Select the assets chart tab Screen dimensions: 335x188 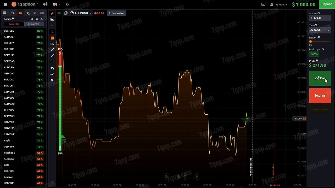20,13
